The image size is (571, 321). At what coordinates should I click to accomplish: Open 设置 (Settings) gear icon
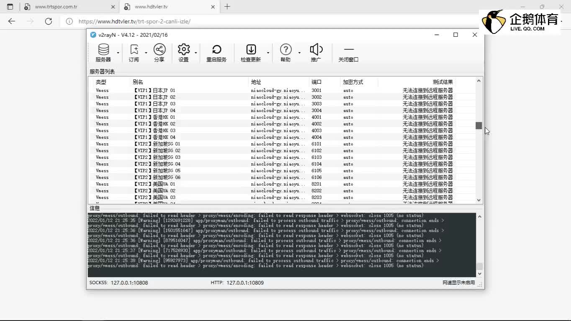(x=184, y=53)
